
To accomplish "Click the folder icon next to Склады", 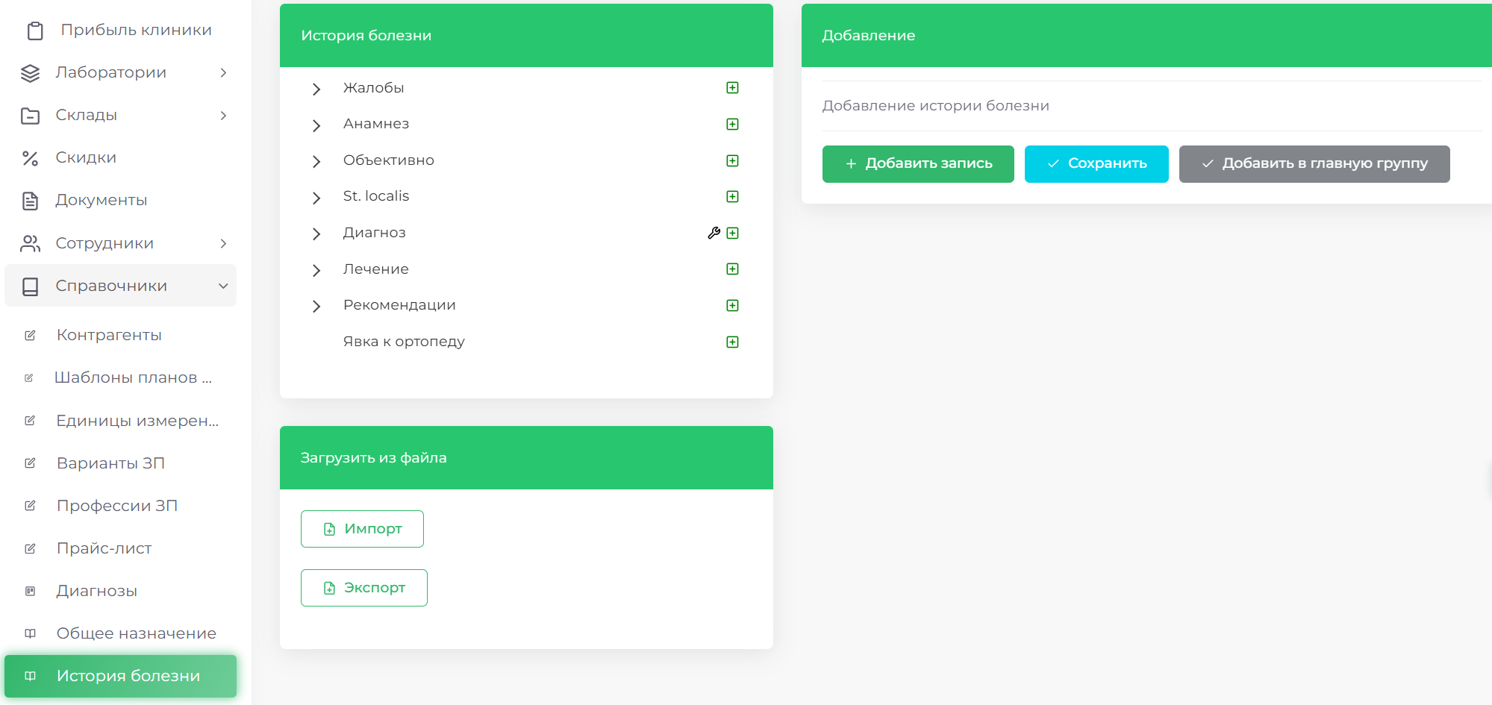I will click(x=30, y=116).
